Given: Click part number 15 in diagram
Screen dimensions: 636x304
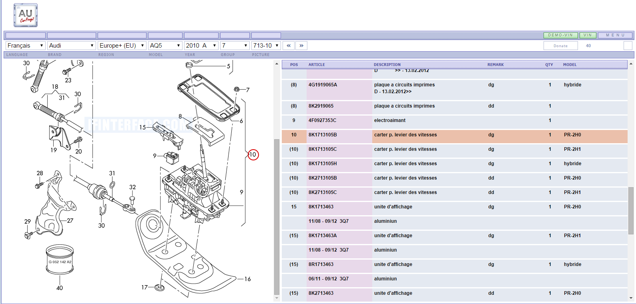Looking at the screenshot, I should (x=142, y=127).
